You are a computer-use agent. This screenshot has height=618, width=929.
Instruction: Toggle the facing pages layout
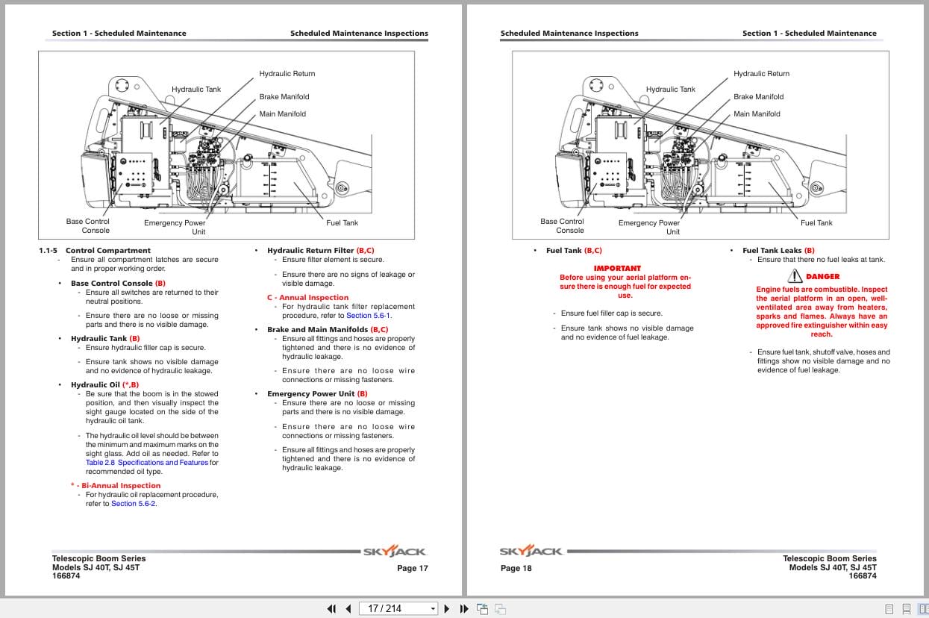click(922, 608)
